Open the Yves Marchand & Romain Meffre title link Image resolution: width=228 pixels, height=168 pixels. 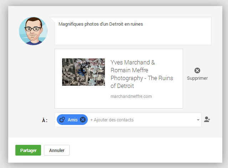(x=142, y=74)
